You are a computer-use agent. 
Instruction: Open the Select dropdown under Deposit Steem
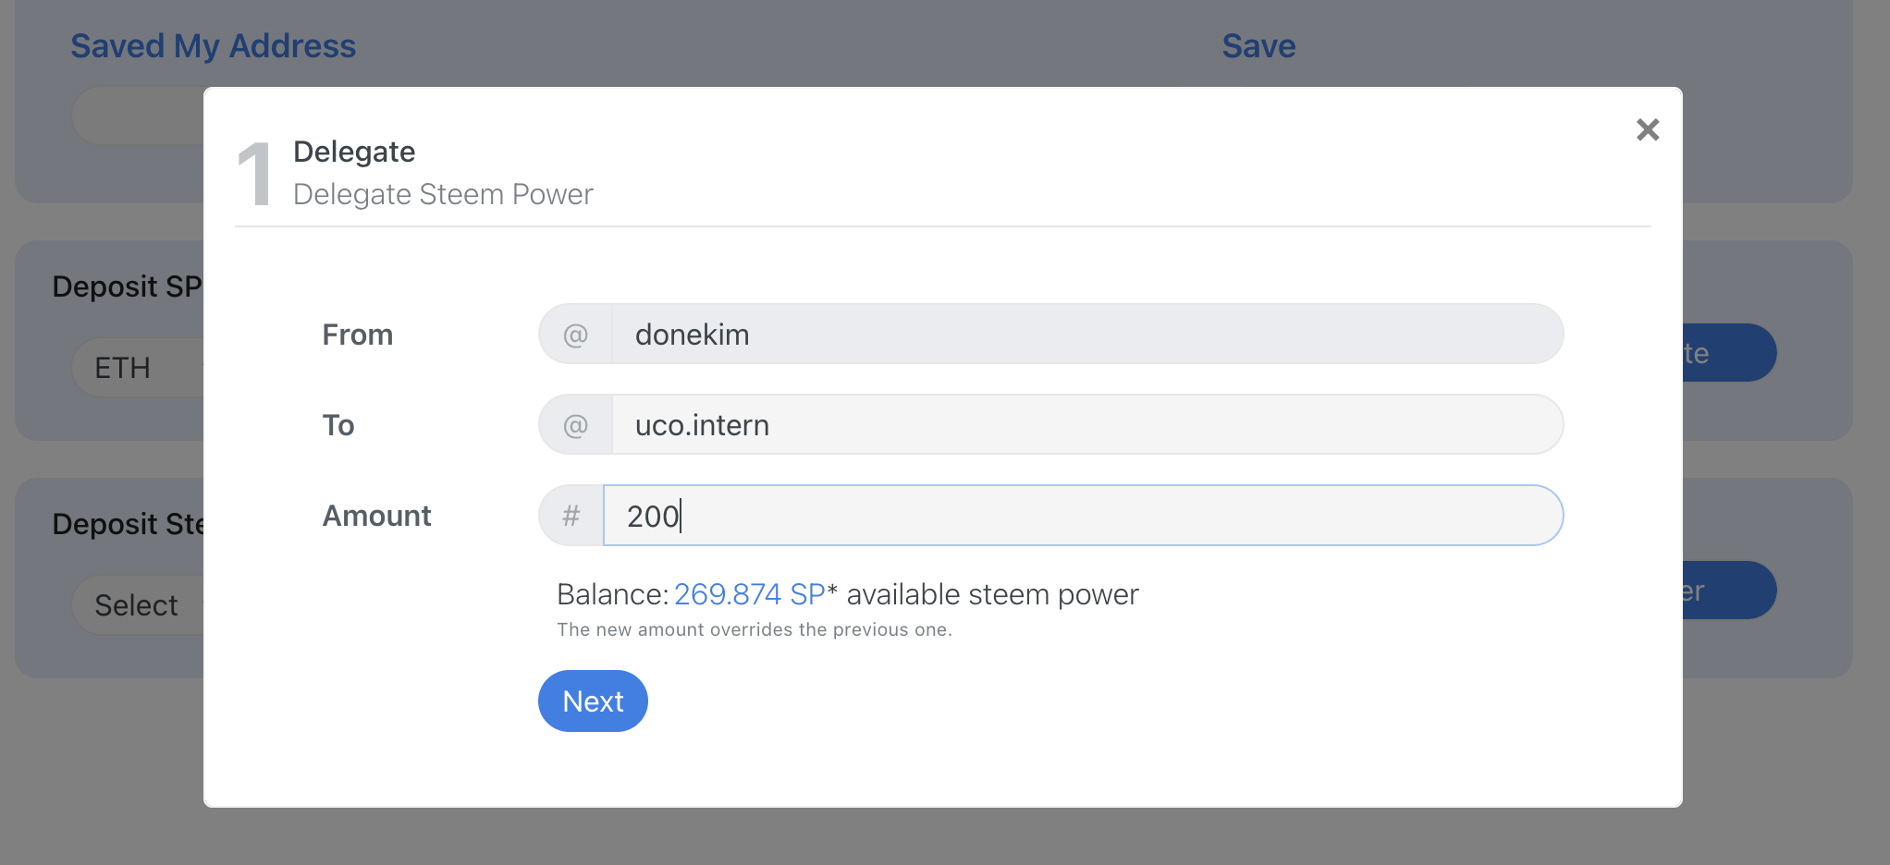point(137,605)
